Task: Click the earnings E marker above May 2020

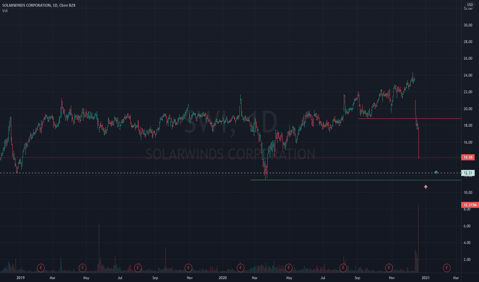Action: (x=288, y=268)
